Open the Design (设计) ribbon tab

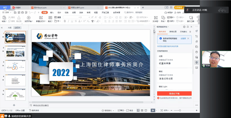[x=59, y=13]
